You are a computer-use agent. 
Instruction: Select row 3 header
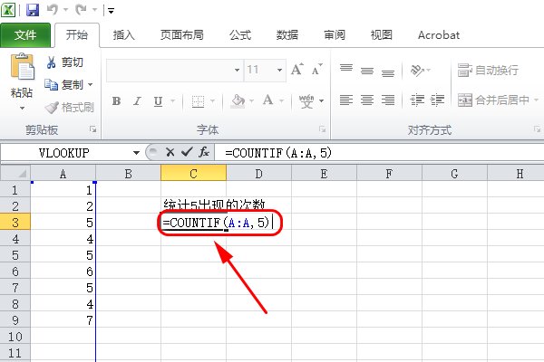click(15, 223)
